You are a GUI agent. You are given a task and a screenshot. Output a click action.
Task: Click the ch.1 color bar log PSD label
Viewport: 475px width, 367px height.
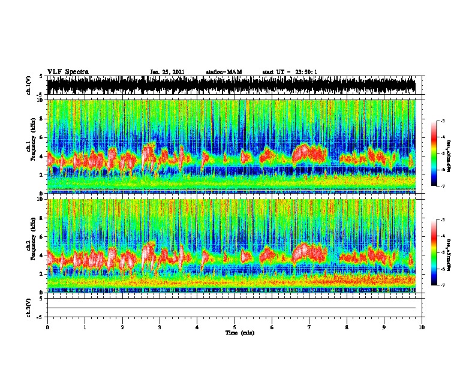tap(449, 157)
